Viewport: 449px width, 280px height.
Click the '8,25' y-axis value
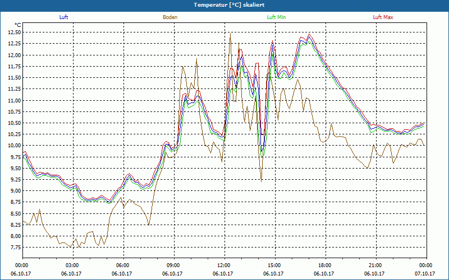[16, 225]
